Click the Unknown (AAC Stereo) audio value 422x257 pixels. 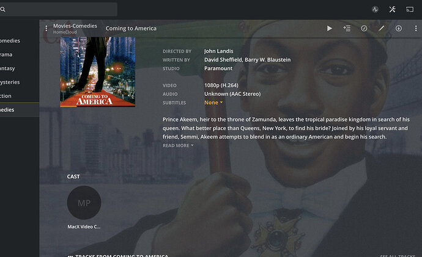(232, 94)
